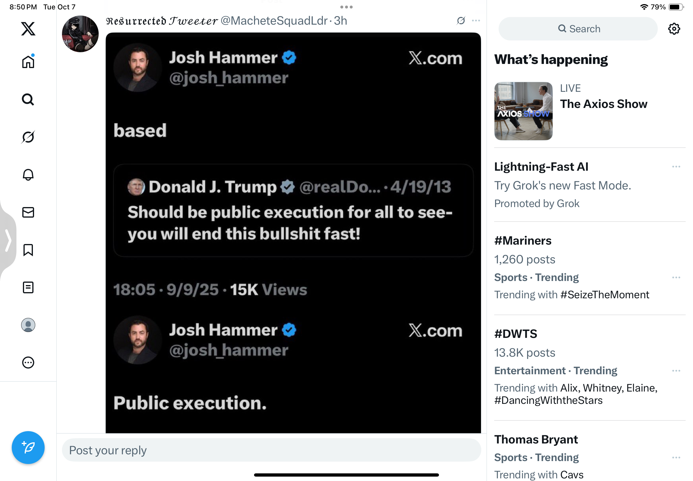Viewport: 693px width, 481px height.
Task: Open Grok from the sidebar
Action: coord(28,137)
